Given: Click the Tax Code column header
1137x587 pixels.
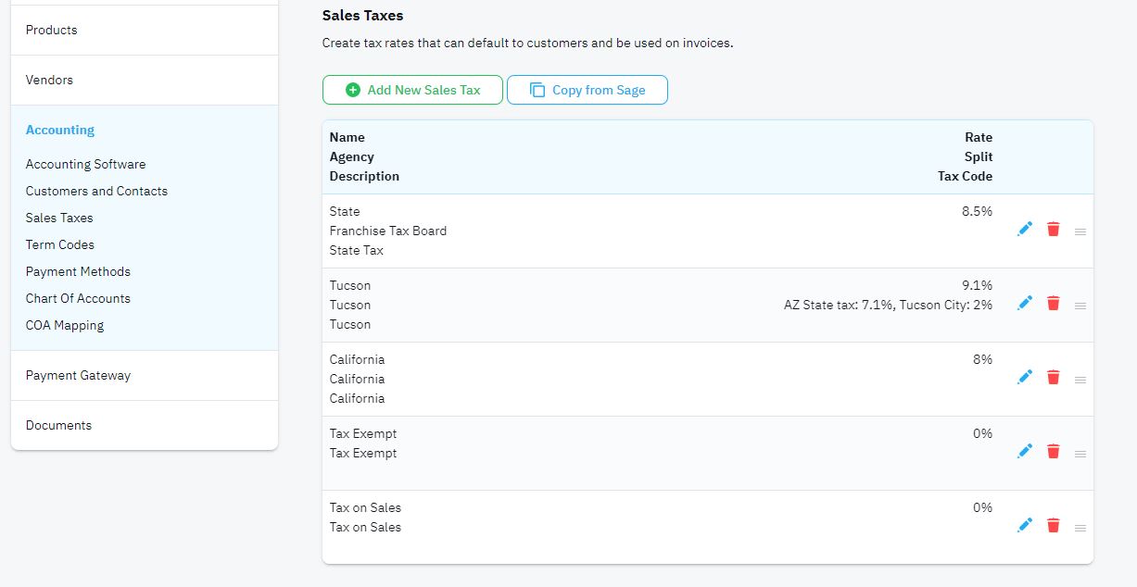Looking at the screenshot, I should click(x=965, y=176).
